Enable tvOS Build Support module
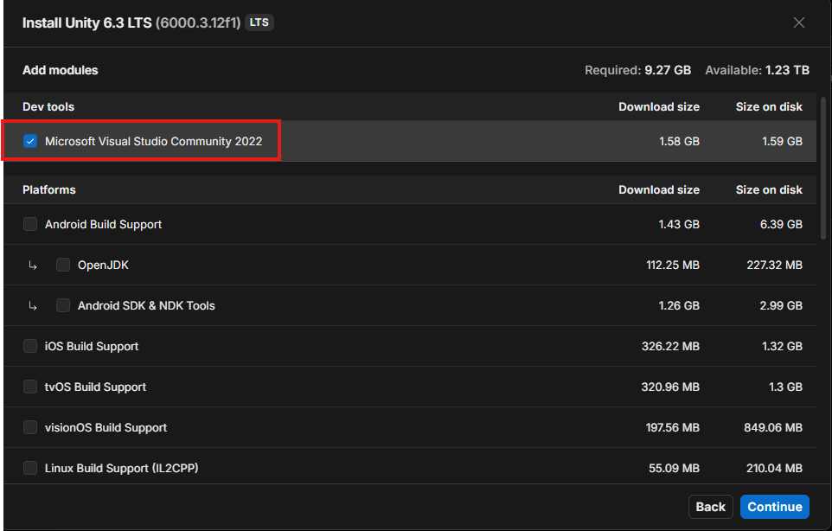Image resolution: width=832 pixels, height=531 pixels. [x=30, y=387]
